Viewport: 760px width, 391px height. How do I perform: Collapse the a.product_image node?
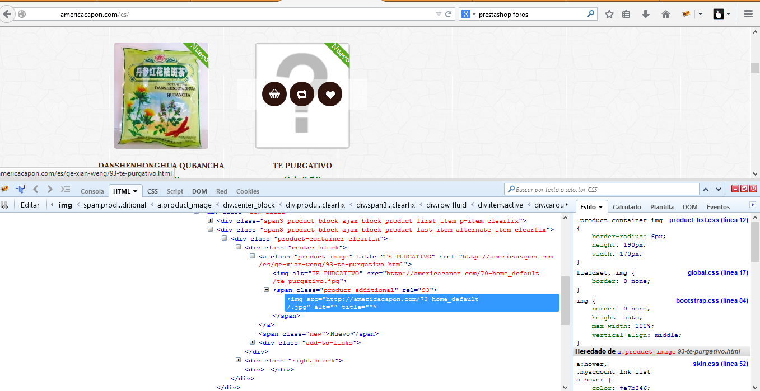pyautogui.click(x=253, y=256)
